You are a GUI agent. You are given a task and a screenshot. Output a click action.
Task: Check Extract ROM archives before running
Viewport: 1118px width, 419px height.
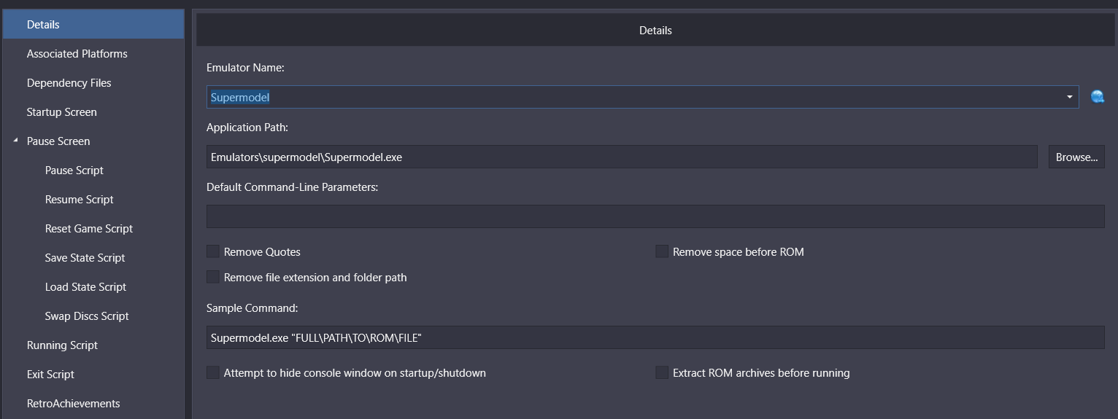pos(662,372)
